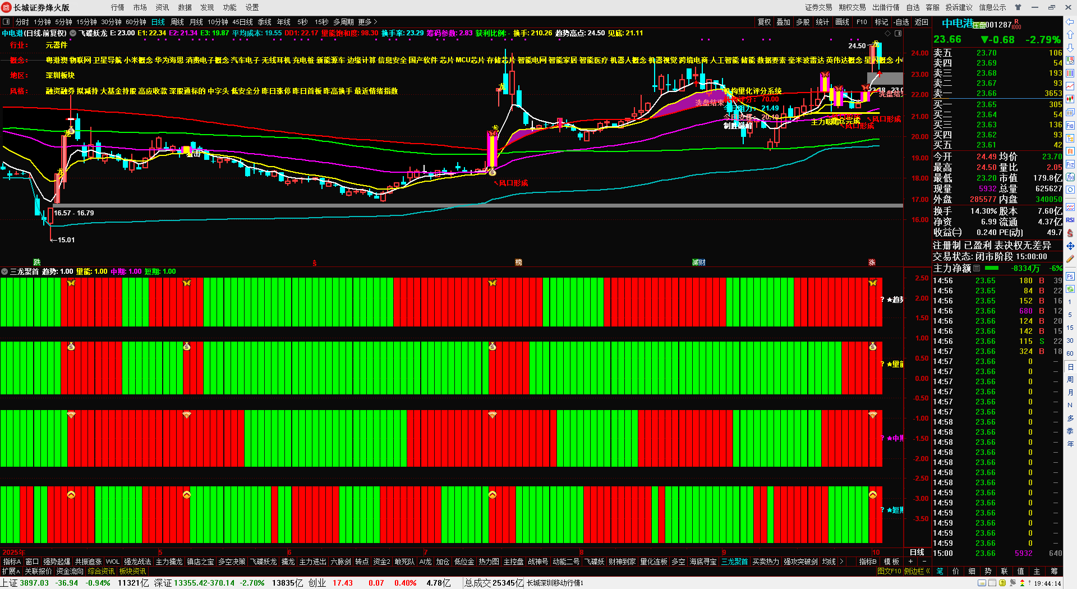
Task: Open 市场 menu
Action: pyautogui.click(x=140, y=7)
